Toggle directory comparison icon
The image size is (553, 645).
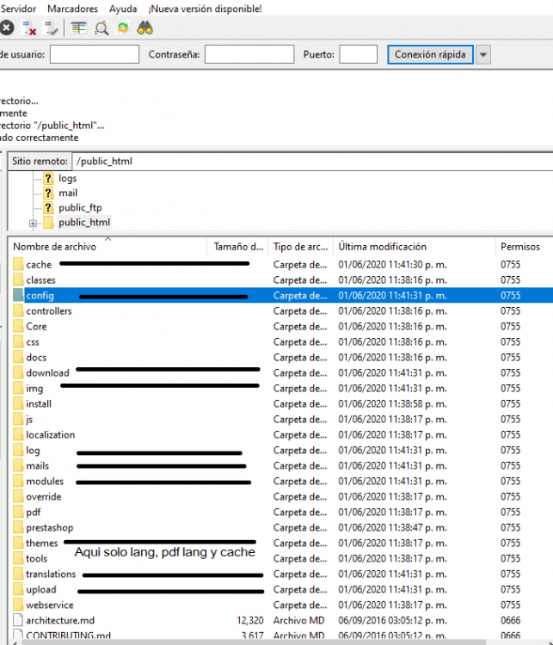101,28
